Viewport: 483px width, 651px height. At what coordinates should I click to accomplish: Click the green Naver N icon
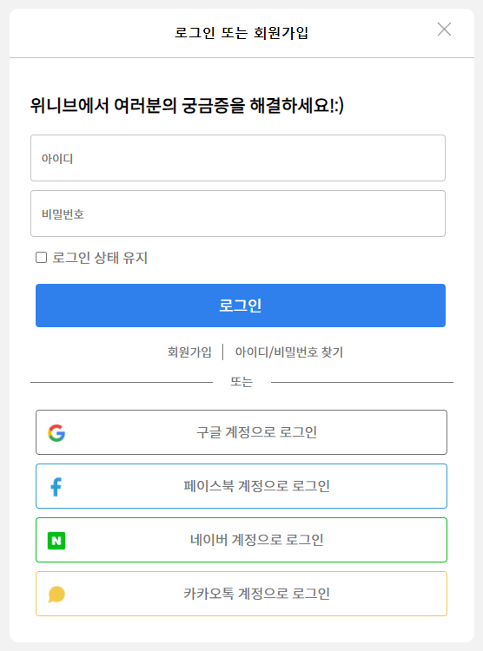coord(56,541)
